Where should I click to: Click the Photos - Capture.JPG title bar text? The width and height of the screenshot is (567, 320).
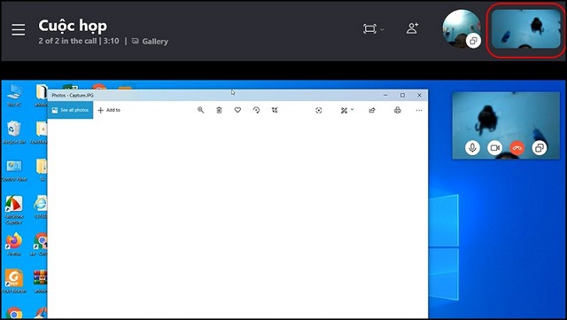coord(73,95)
